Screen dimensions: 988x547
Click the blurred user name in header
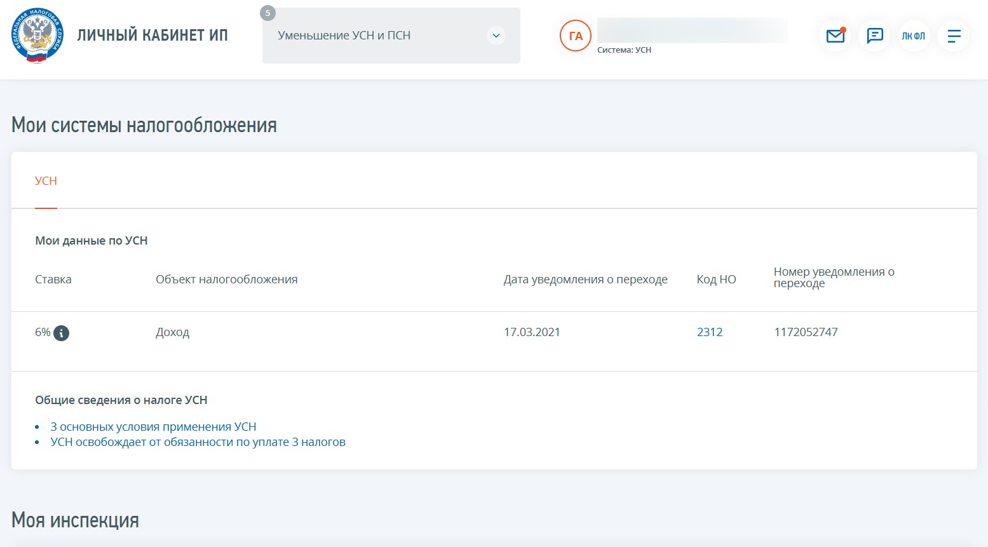pyautogui.click(x=692, y=30)
